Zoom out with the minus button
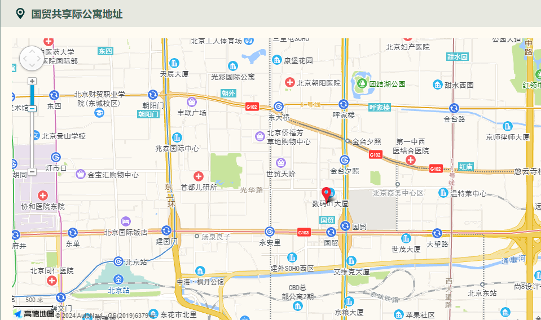Image resolution: width=541 pixels, height=320 pixels. pos(32,171)
